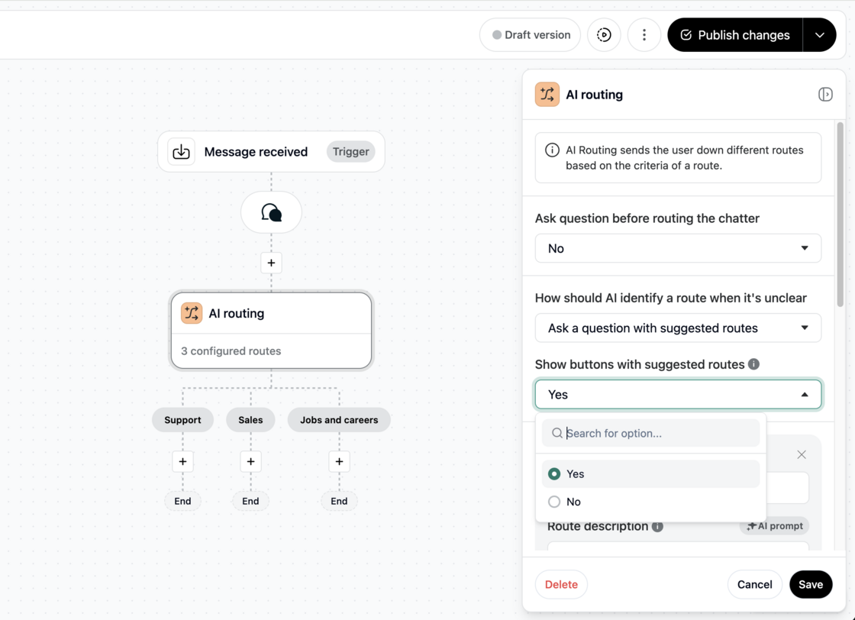Viewport: 855px width, 620px height.
Task: Open the unclear route identification dropdown
Action: [x=678, y=328]
